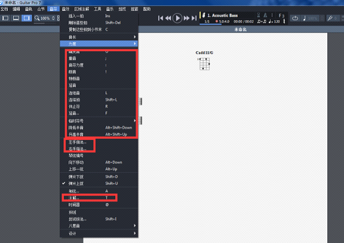Toggle the metronome icon
344x243 pixels.
[x=265, y=15]
